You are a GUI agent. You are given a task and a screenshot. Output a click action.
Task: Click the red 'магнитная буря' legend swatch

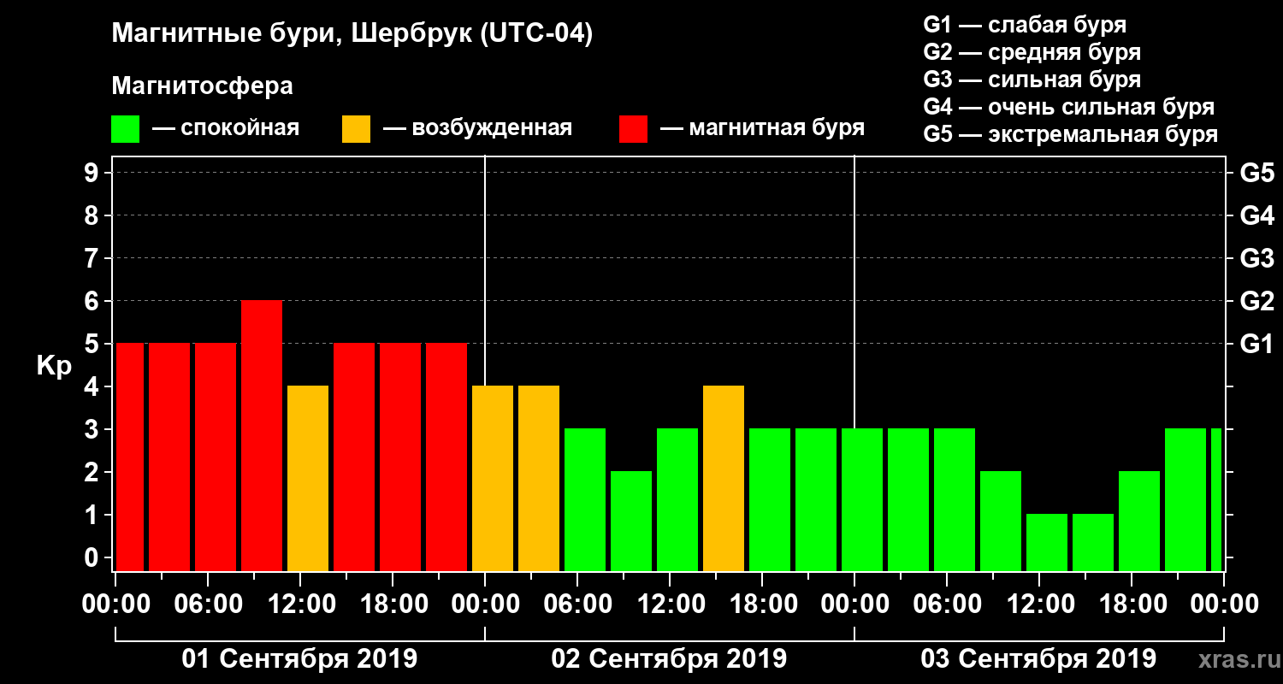click(x=633, y=129)
